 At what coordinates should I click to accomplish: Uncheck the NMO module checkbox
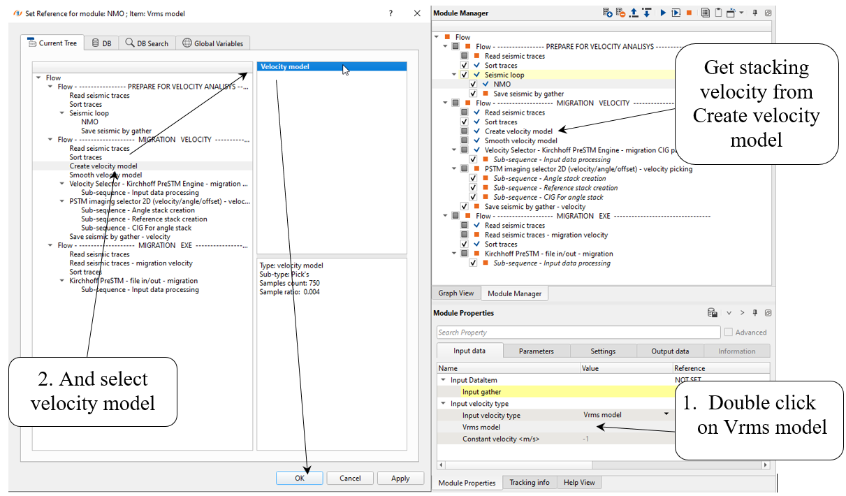pos(474,84)
